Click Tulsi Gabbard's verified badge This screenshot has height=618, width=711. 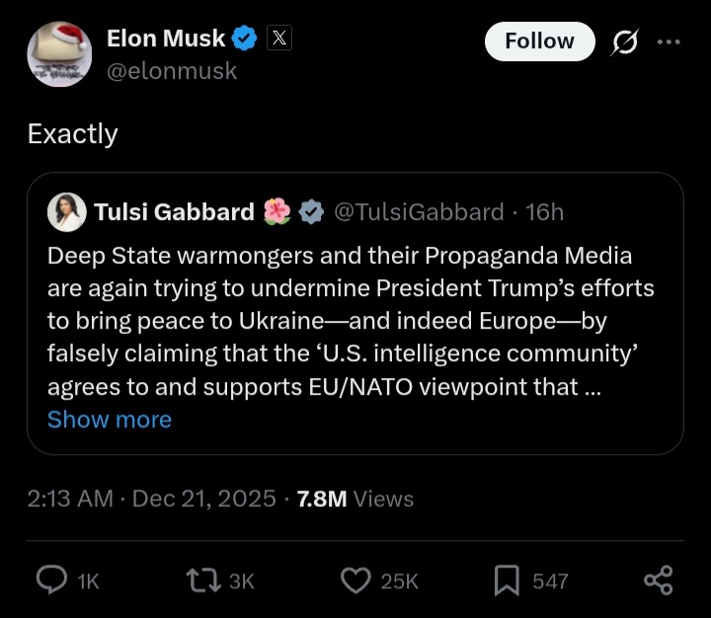[311, 211]
